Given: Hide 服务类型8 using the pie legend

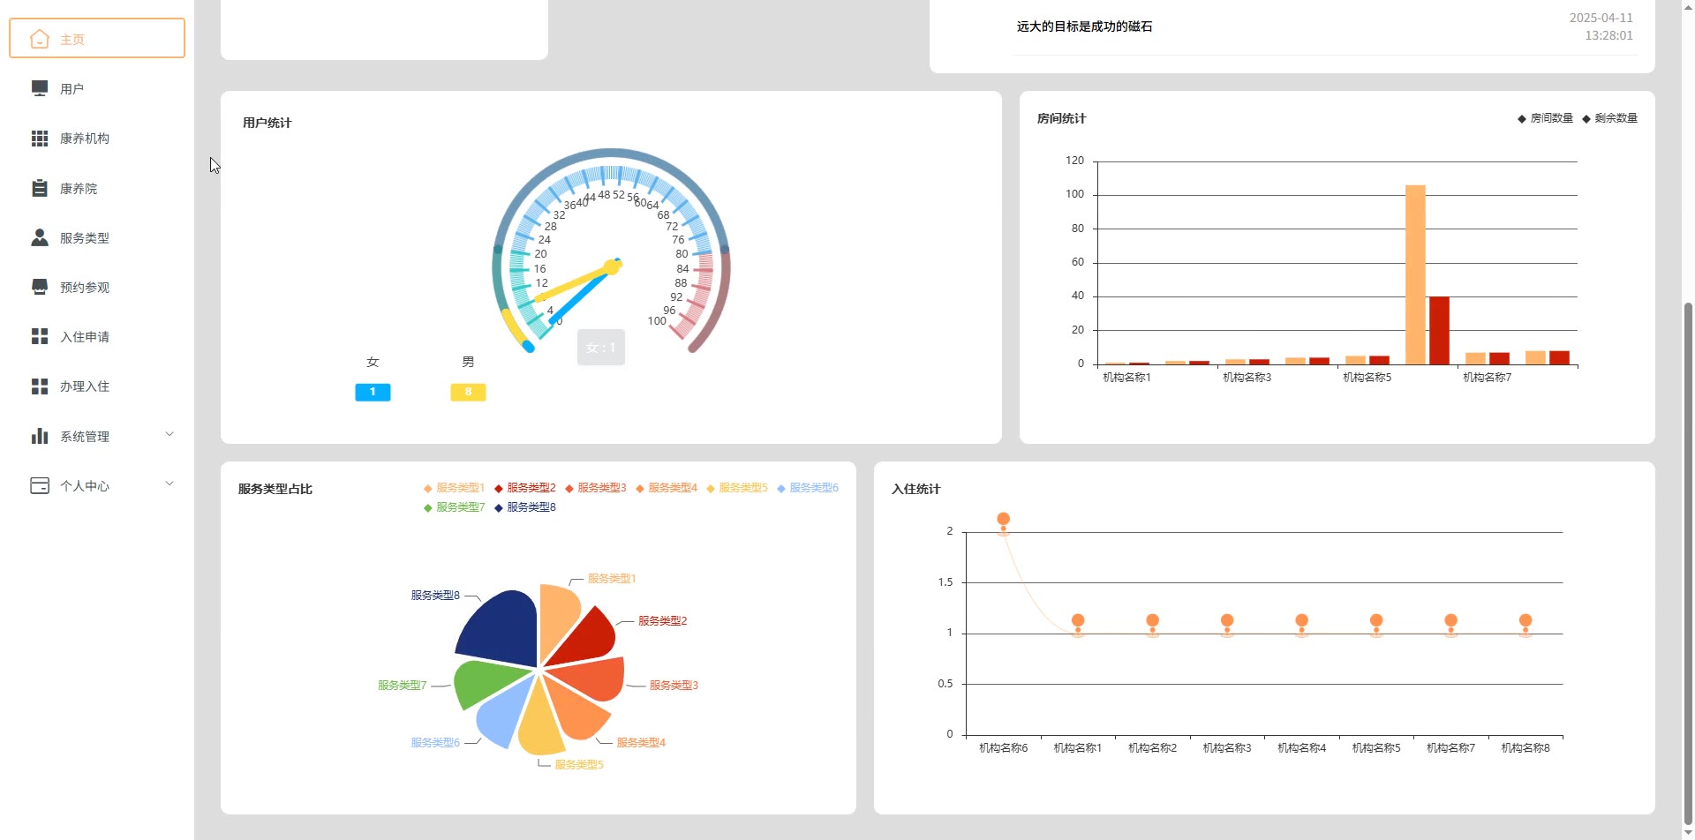Looking at the screenshot, I should 524,507.
